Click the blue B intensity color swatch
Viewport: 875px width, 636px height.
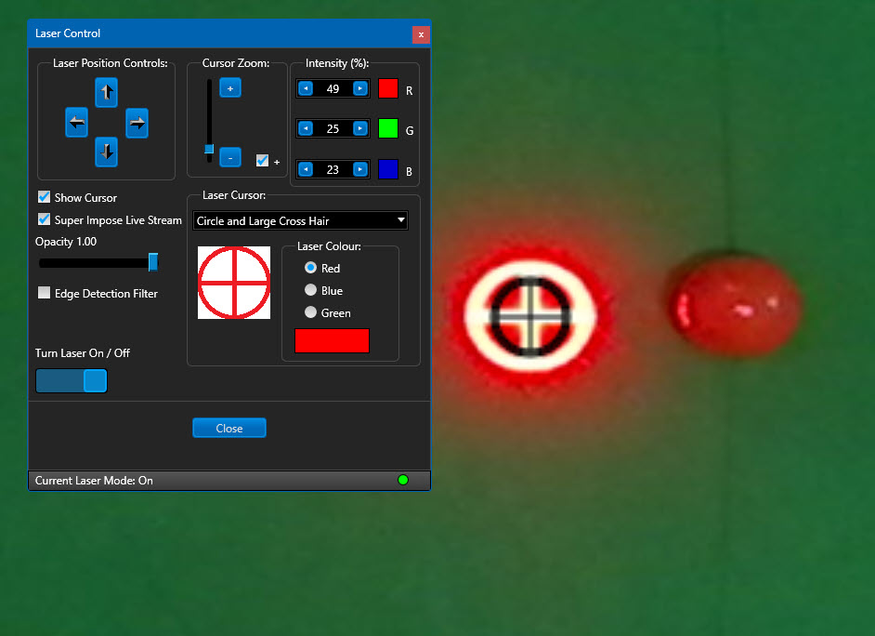coord(388,169)
